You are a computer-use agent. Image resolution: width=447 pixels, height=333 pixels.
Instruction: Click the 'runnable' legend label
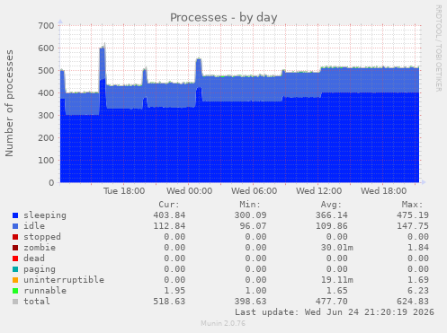point(45,291)
